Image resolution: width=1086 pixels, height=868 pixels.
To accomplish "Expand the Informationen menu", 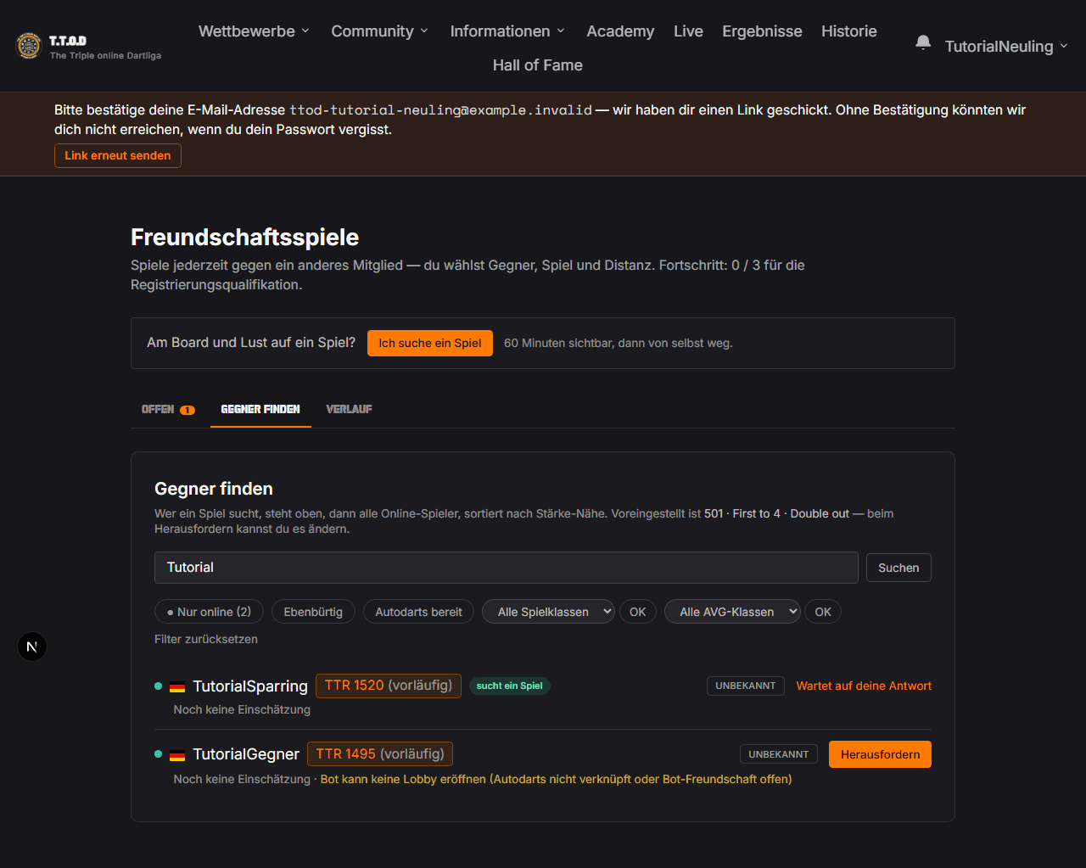I will [507, 31].
